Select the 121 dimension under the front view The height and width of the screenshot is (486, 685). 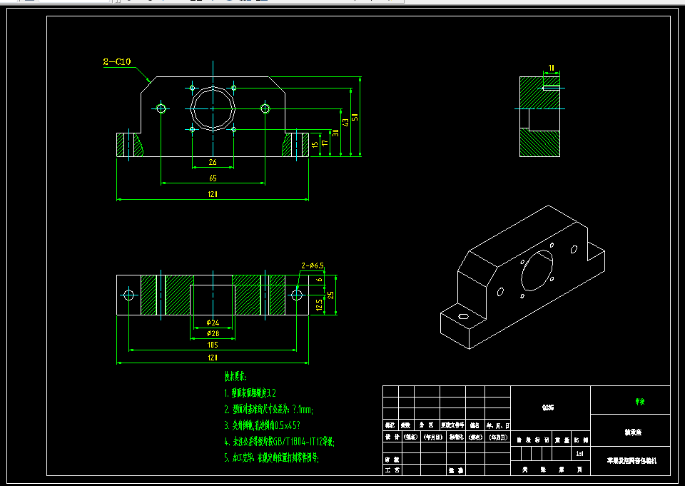pos(213,195)
